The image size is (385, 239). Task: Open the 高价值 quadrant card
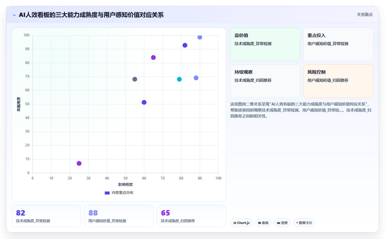(265, 44)
